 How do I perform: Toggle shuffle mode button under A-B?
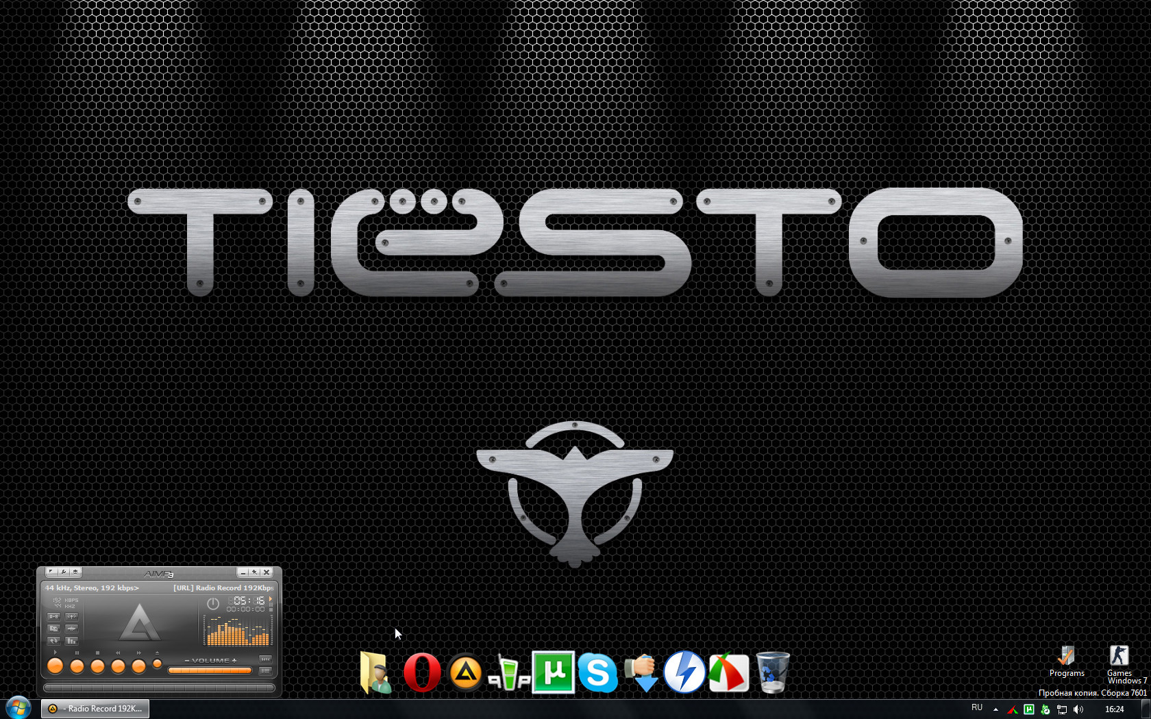pyautogui.click(x=53, y=629)
